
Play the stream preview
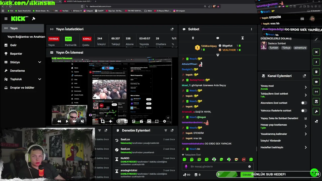pos(67,121)
